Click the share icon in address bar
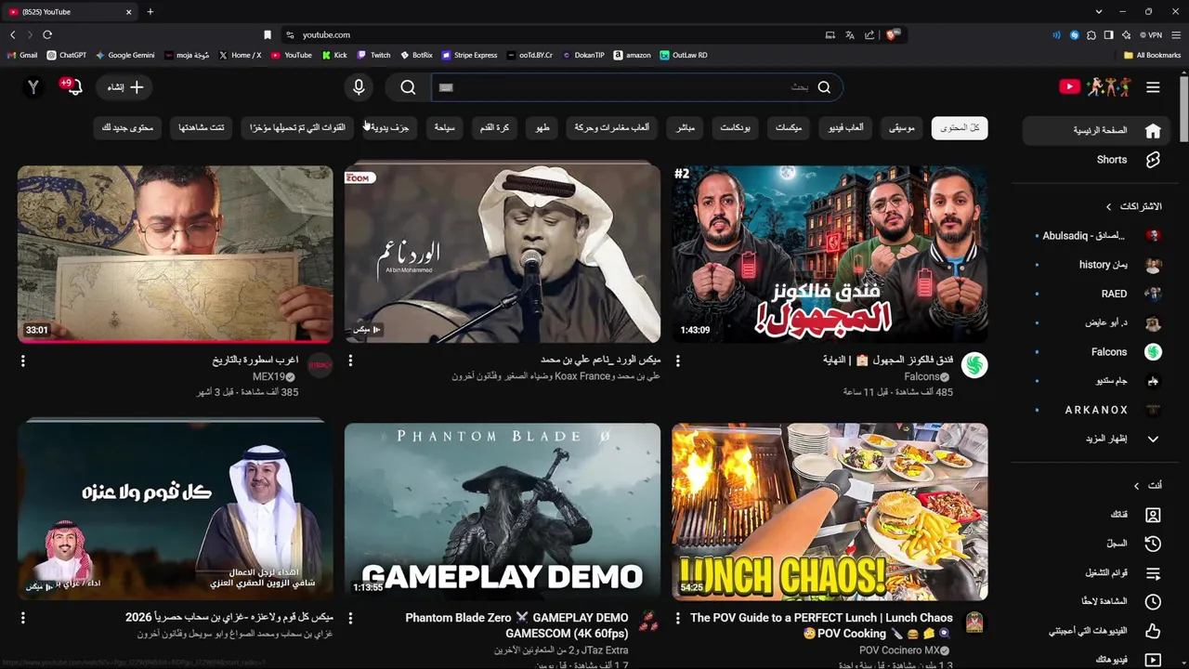 click(x=869, y=35)
